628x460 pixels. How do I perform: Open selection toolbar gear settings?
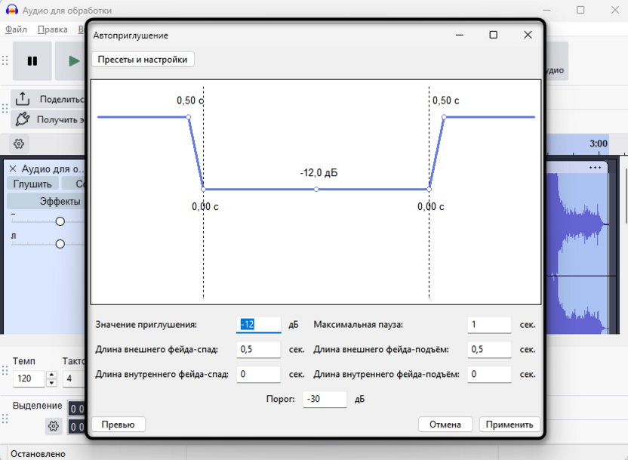pyautogui.click(x=54, y=426)
